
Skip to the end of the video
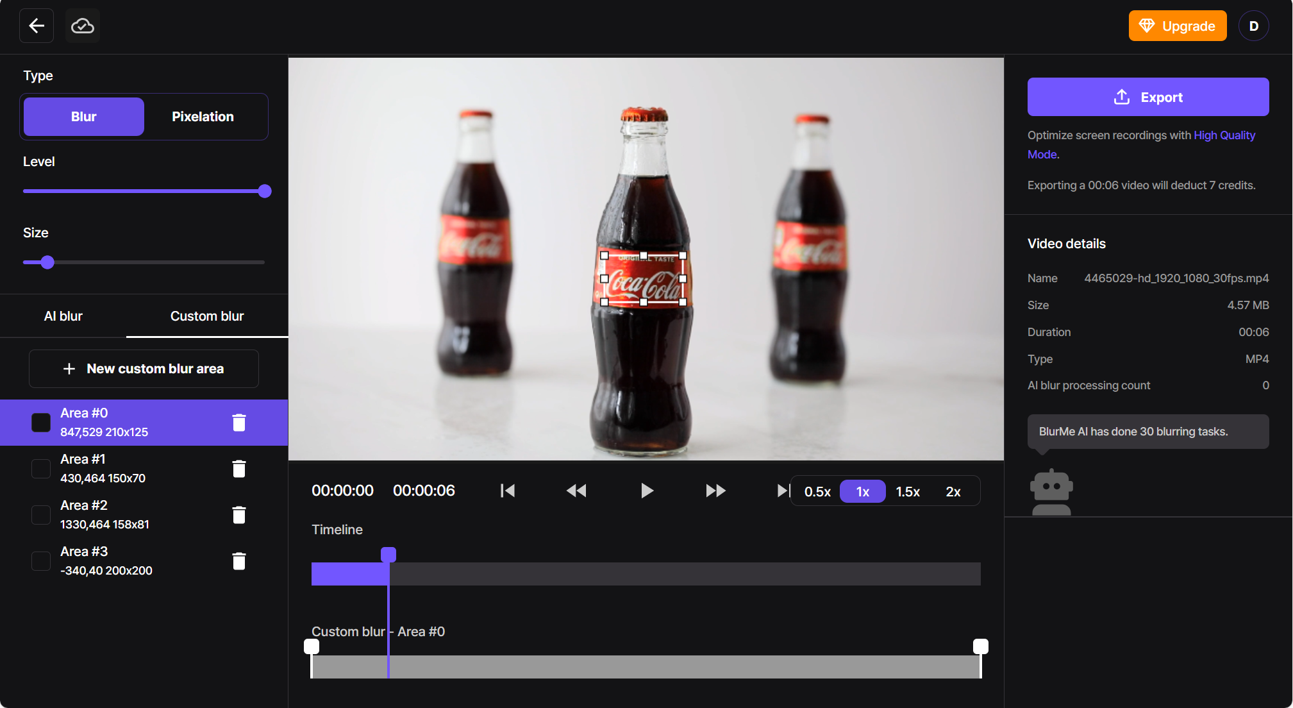pyautogui.click(x=783, y=491)
